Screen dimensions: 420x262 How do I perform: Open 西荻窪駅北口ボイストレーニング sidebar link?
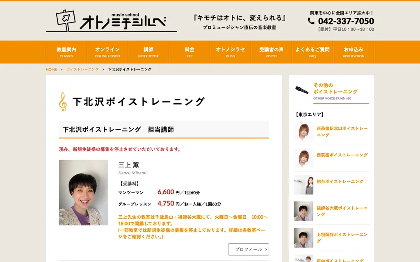tap(342, 131)
